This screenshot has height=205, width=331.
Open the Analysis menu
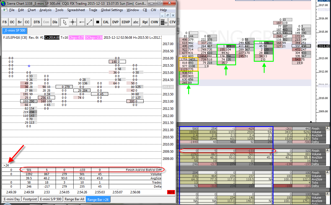click(45, 10)
